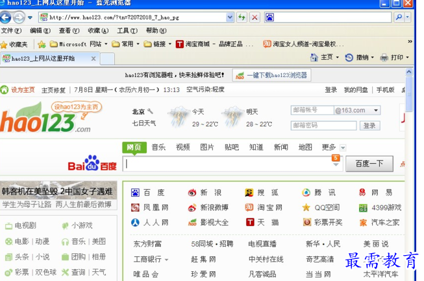
Task: Click the 百度一下 search button
Action: tap(369, 163)
